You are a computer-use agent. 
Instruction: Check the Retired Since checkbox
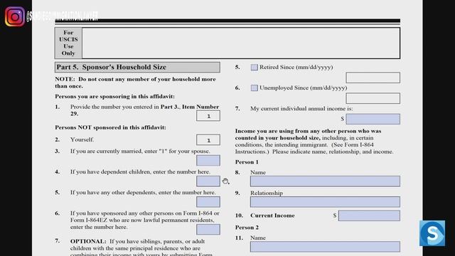255,68
